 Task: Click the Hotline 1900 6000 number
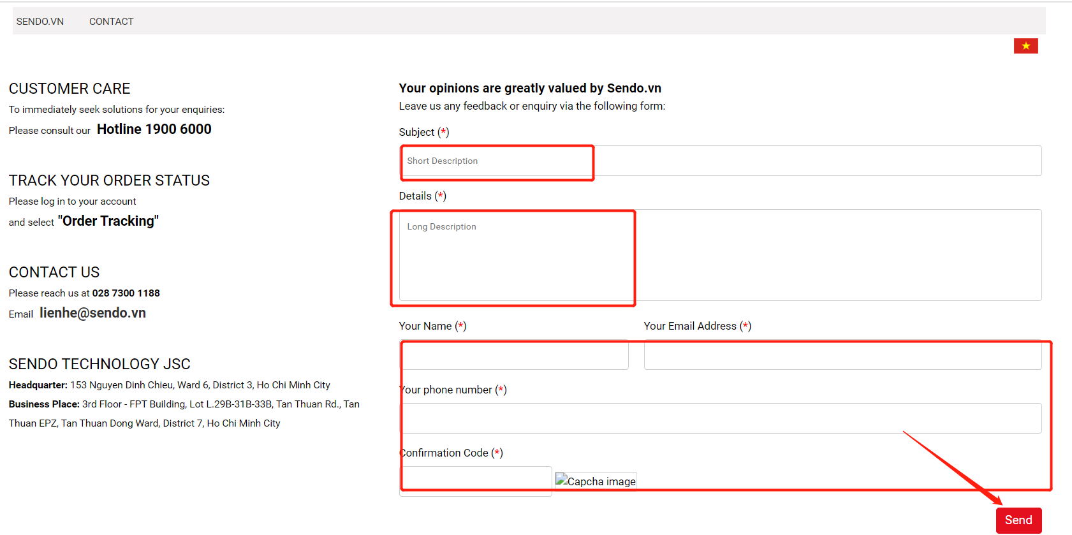(154, 129)
